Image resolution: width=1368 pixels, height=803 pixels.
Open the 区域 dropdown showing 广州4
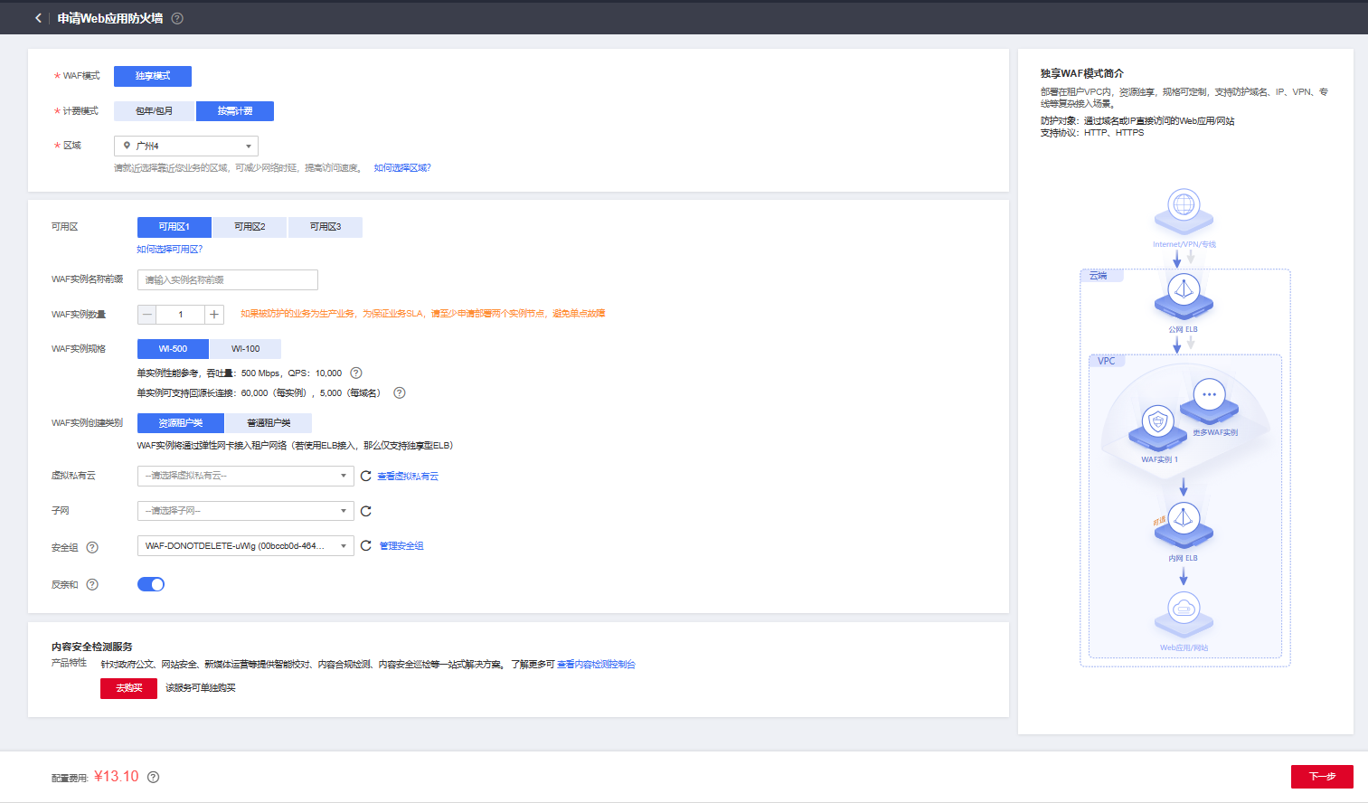pyautogui.click(x=186, y=146)
